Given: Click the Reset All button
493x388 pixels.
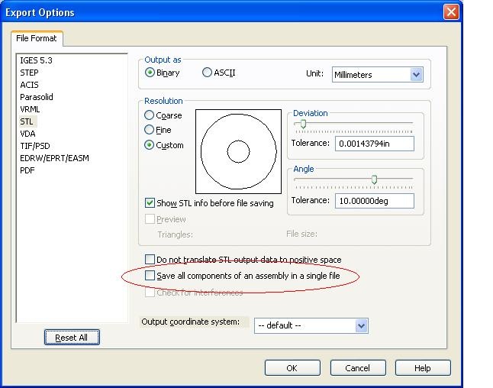Looking at the screenshot, I should coord(72,338).
